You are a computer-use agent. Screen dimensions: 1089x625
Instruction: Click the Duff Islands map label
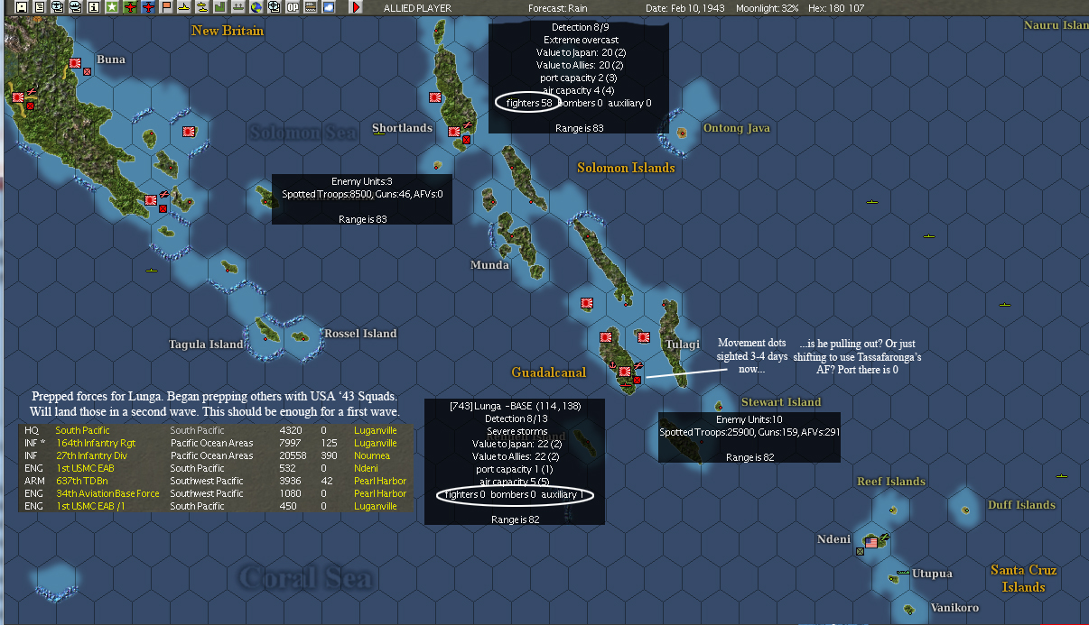pos(1021,505)
